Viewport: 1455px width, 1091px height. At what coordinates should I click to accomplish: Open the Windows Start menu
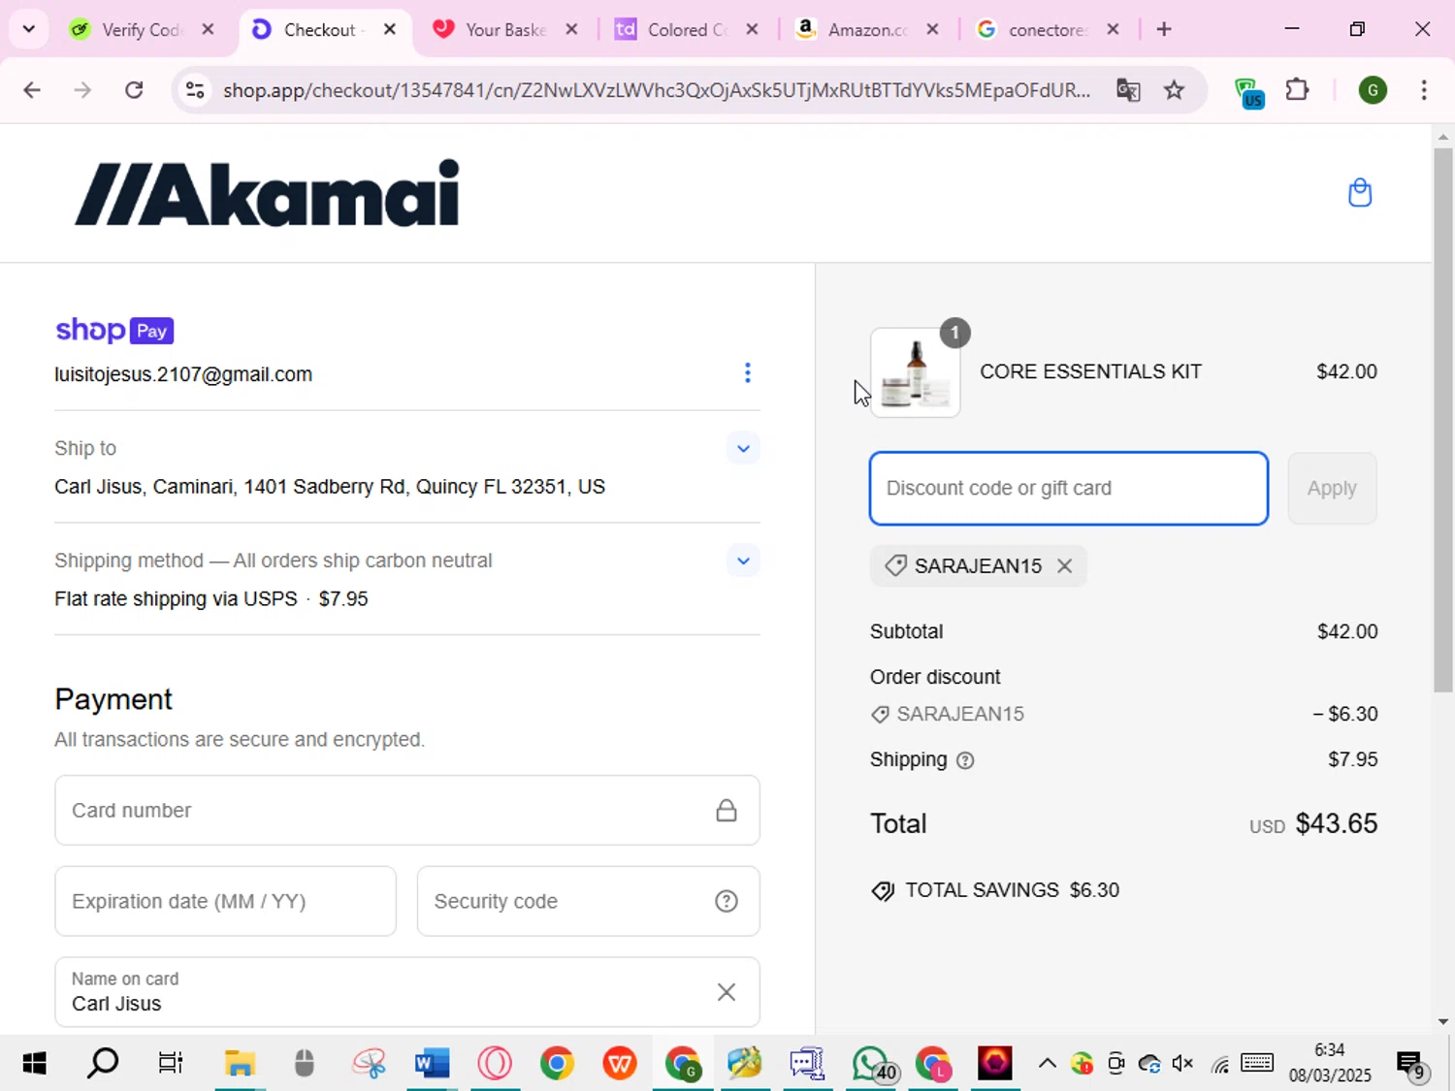coord(34,1064)
